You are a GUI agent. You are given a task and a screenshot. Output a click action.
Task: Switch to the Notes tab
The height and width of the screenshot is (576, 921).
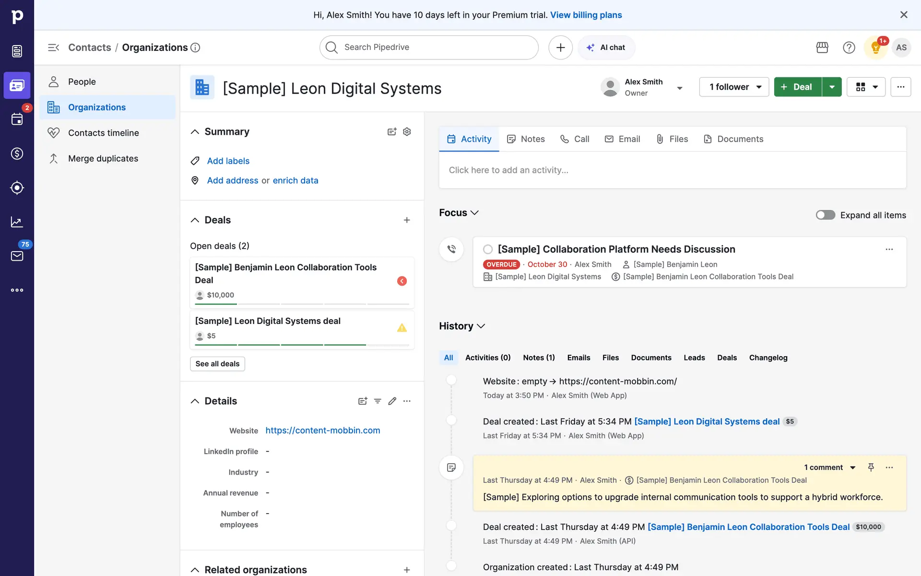[526, 139]
